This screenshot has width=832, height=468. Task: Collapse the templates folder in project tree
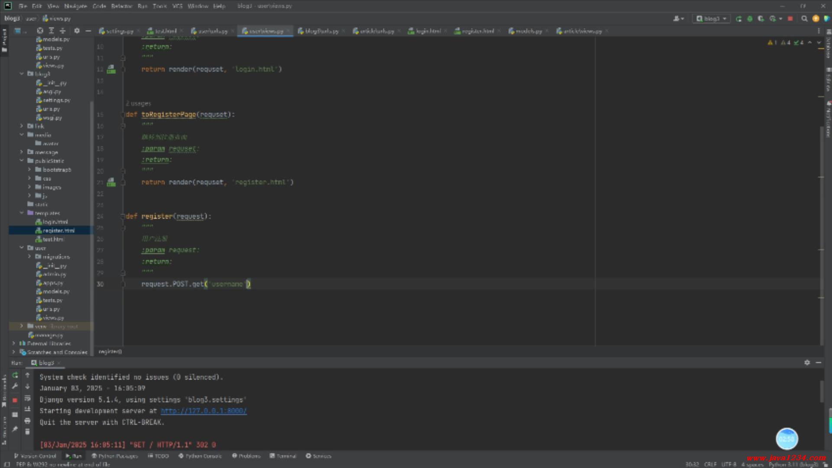pyautogui.click(x=22, y=213)
